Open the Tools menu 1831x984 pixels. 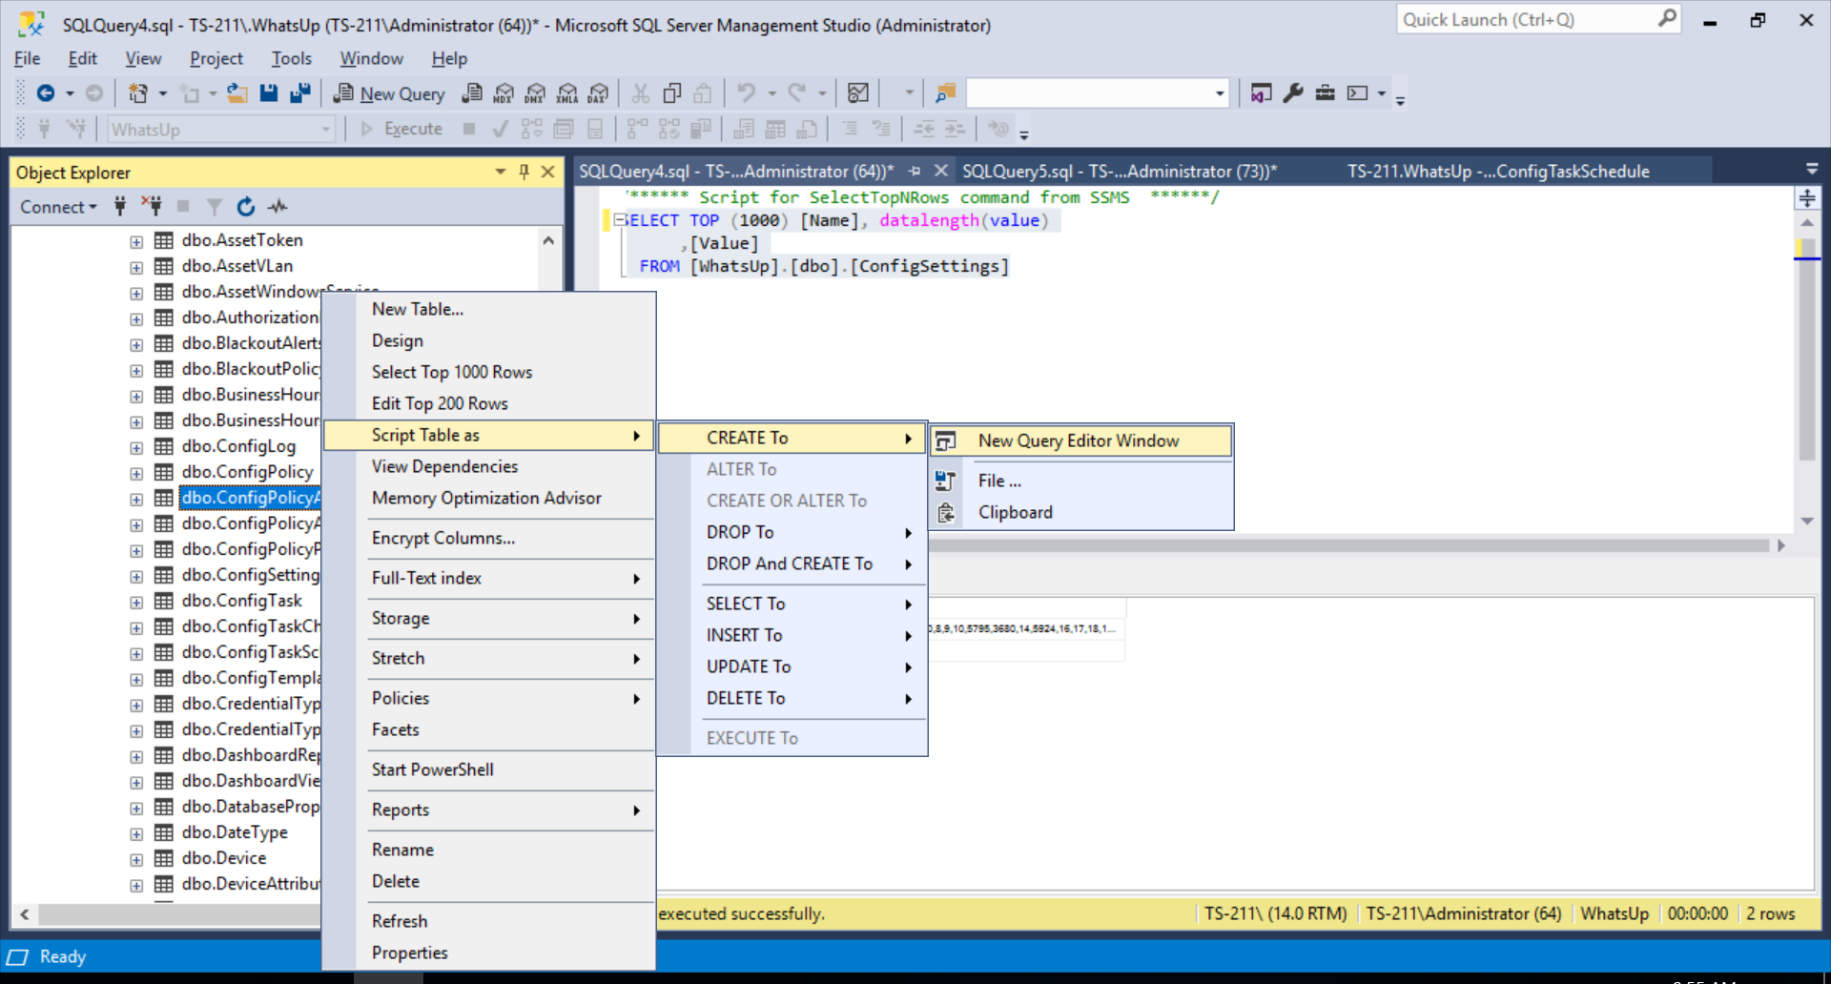tap(291, 58)
